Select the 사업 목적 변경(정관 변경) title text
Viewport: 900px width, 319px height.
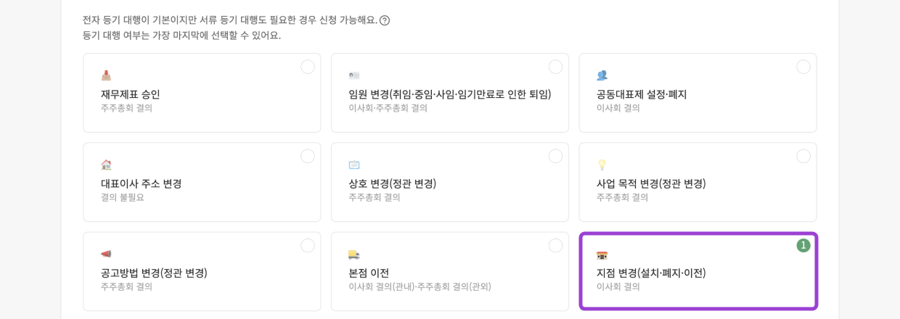[x=651, y=183]
